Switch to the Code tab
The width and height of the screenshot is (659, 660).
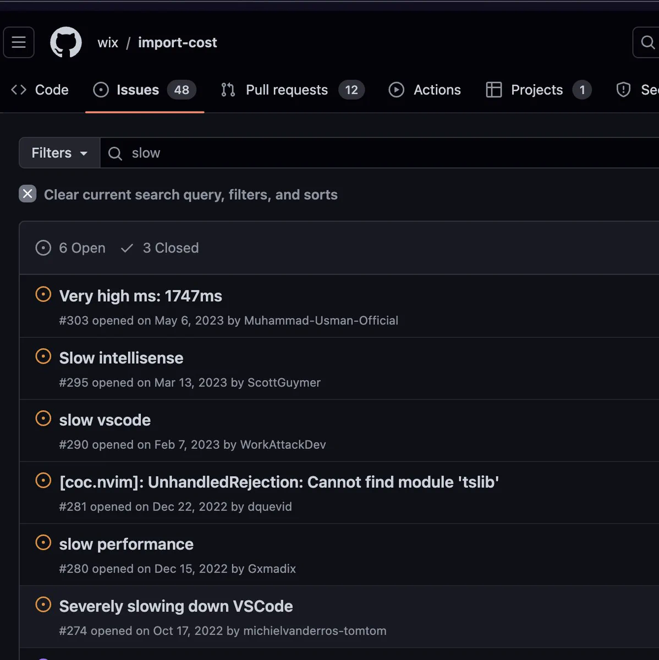click(40, 90)
